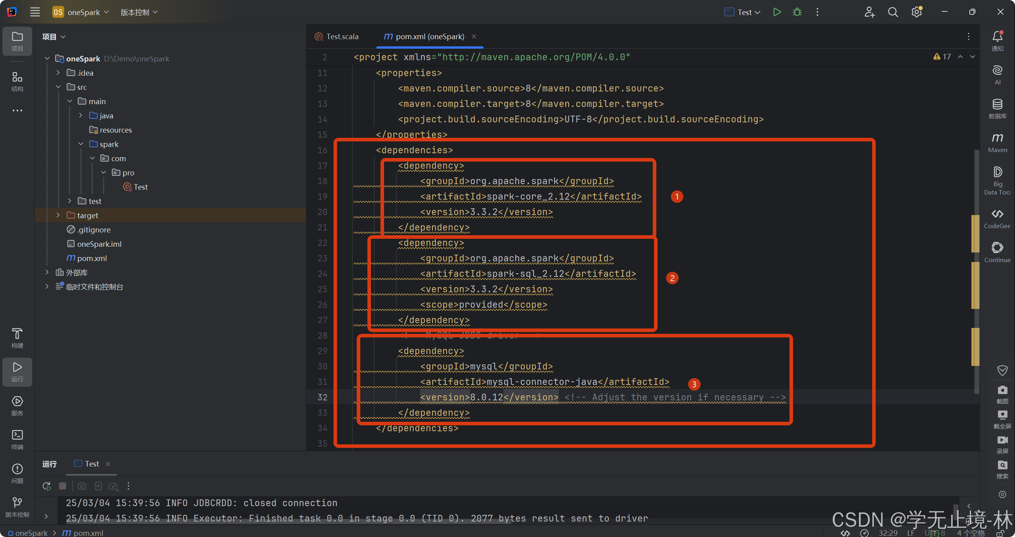Screen dimensions: 1015x537
Task: Open the main hamburger menu
Action: 35,12
